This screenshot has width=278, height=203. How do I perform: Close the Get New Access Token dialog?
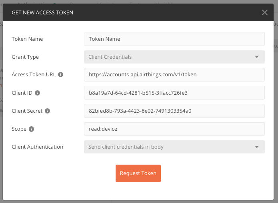point(264,12)
